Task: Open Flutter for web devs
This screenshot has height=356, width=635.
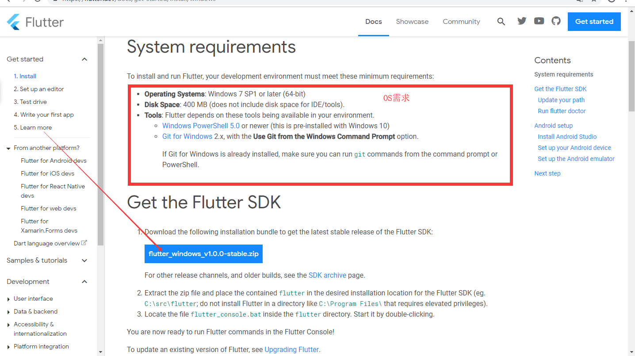Action: tap(49, 208)
